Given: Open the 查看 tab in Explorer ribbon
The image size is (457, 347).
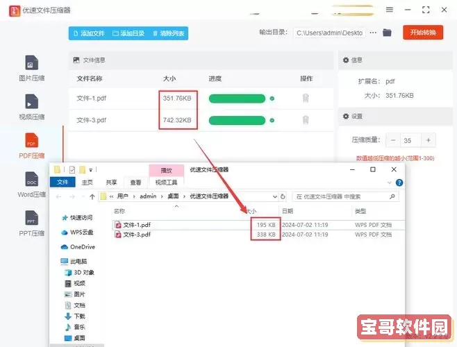Looking at the screenshot, I should [135, 183].
